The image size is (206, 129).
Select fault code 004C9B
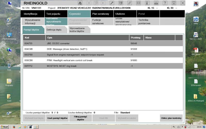(29, 49)
